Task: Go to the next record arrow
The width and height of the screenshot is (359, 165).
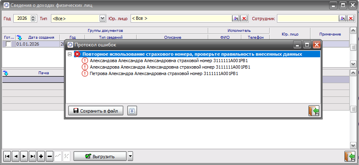Action: pos(24,156)
